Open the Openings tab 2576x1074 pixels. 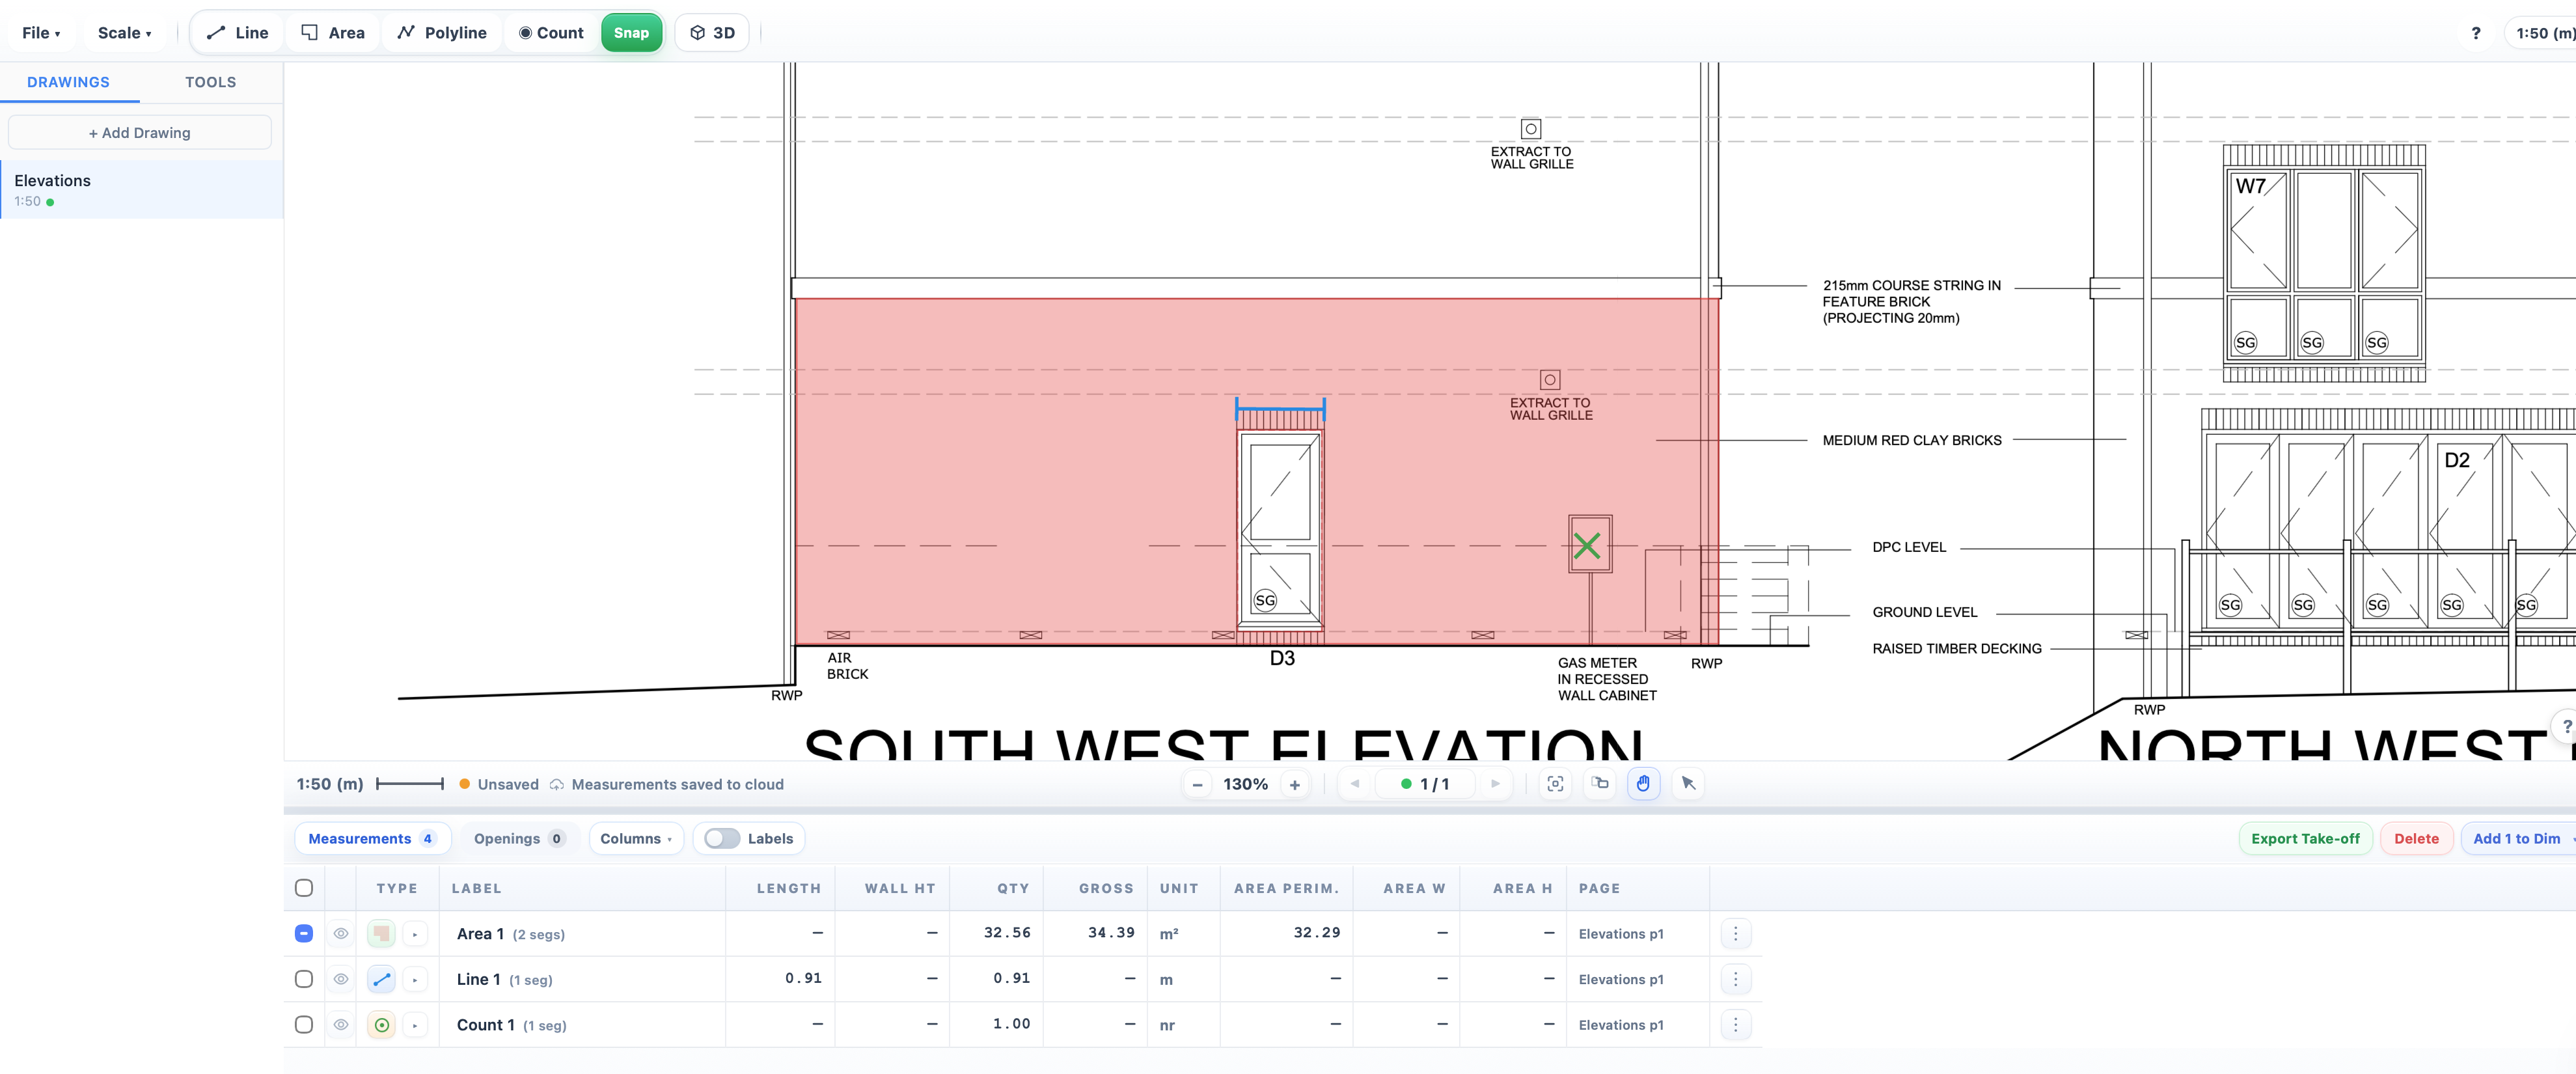[518, 839]
